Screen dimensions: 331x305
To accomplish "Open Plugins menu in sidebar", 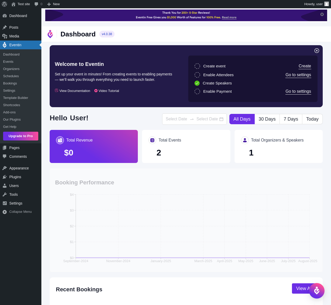I will [x=21, y=177].
